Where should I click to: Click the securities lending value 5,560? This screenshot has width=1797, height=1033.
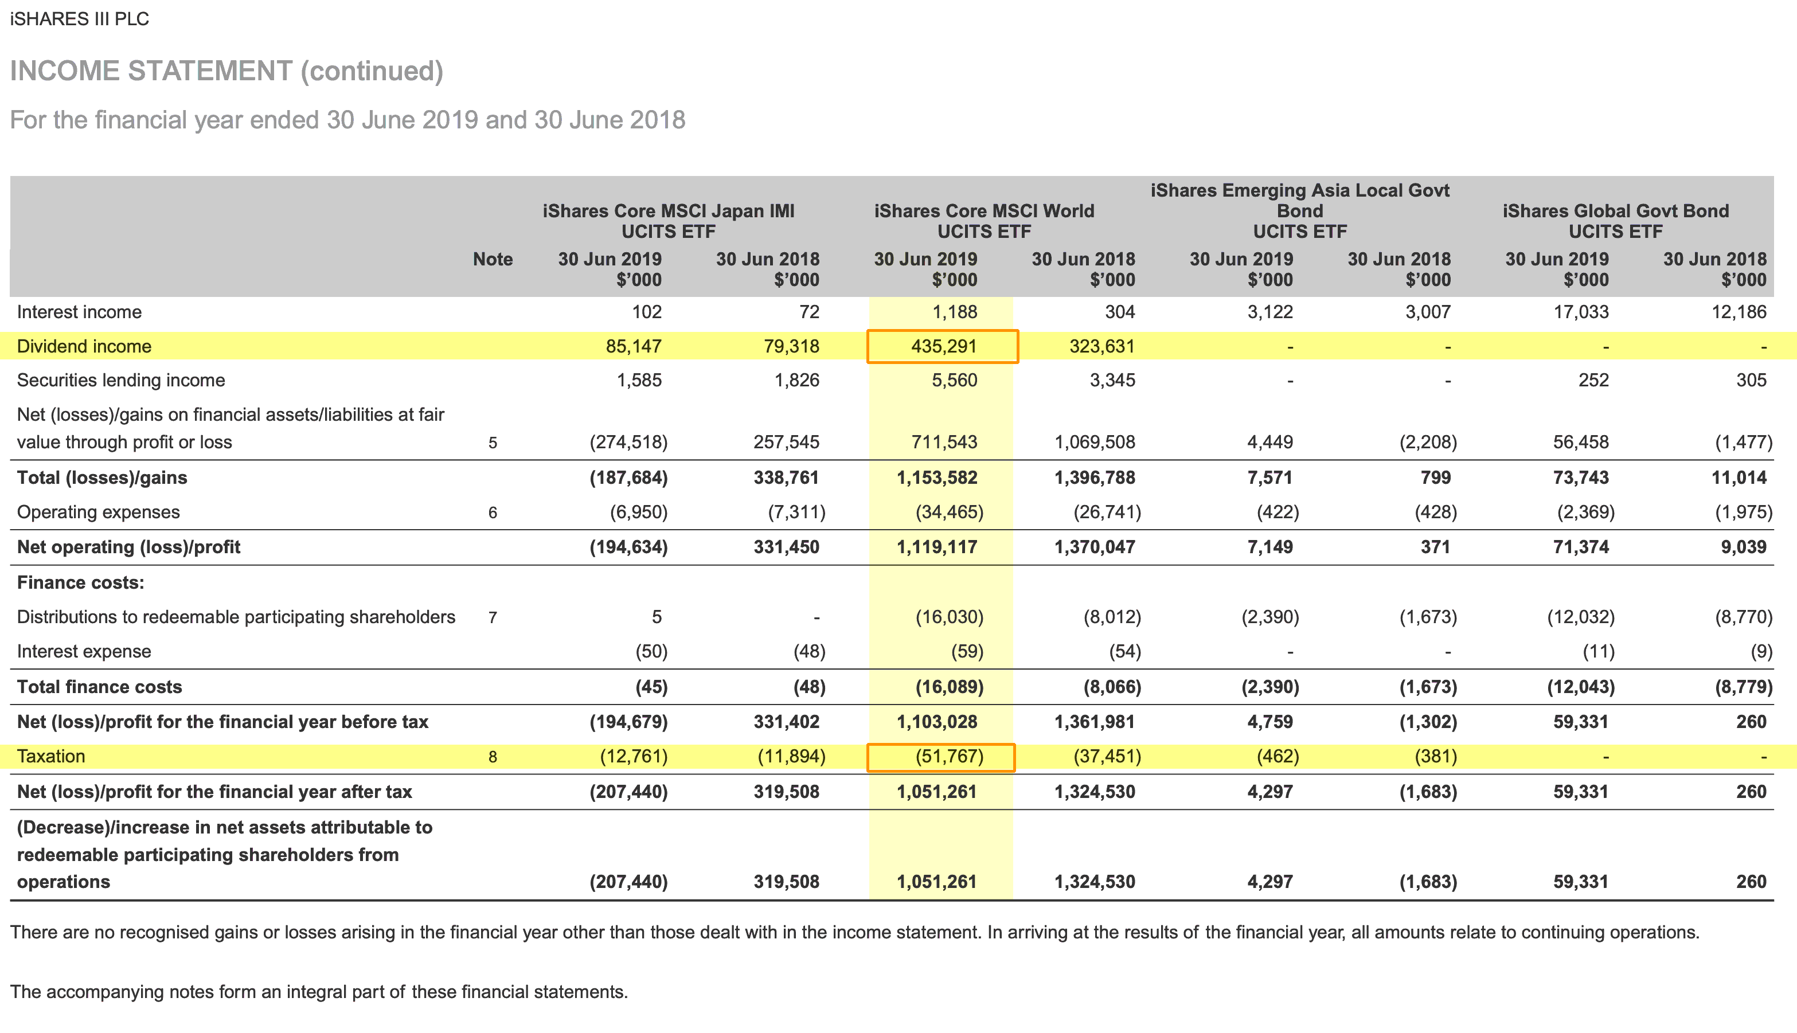(x=954, y=380)
